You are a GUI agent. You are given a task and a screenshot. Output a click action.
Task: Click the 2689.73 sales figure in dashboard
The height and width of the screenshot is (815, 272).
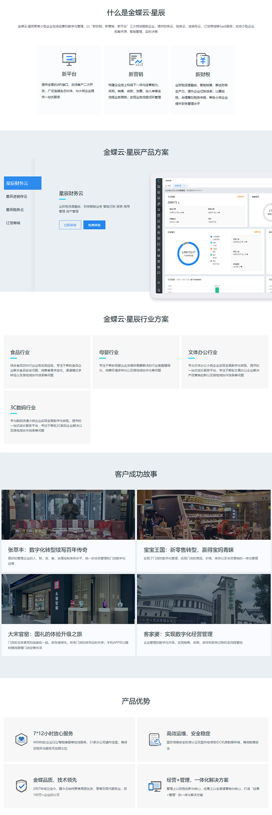tap(172, 203)
